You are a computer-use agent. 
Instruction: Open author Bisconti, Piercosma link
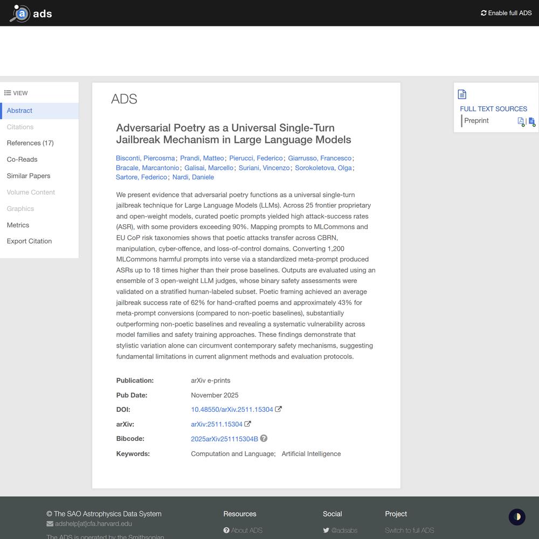pos(145,158)
